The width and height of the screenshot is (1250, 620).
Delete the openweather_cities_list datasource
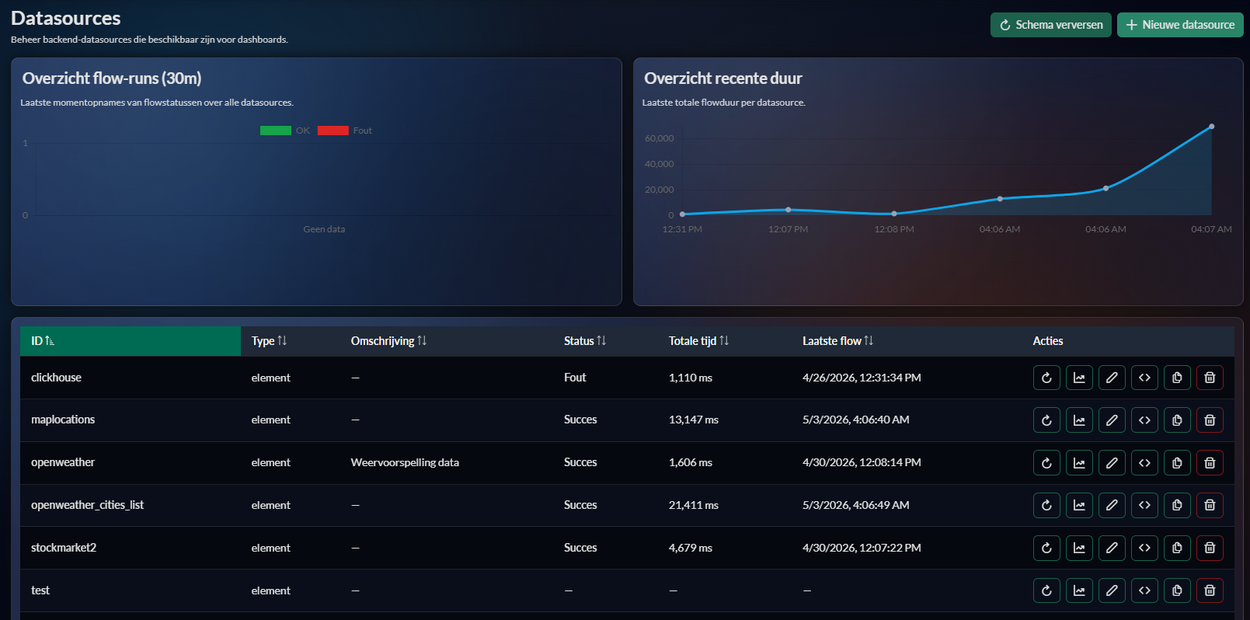[x=1210, y=505]
